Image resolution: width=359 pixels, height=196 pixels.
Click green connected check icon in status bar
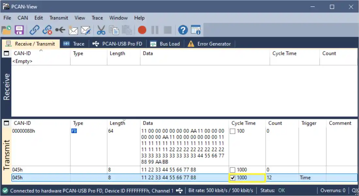pyautogui.click(x=5, y=190)
